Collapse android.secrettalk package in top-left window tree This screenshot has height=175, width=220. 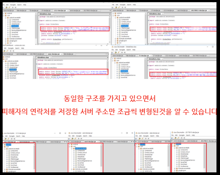click(6, 18)
